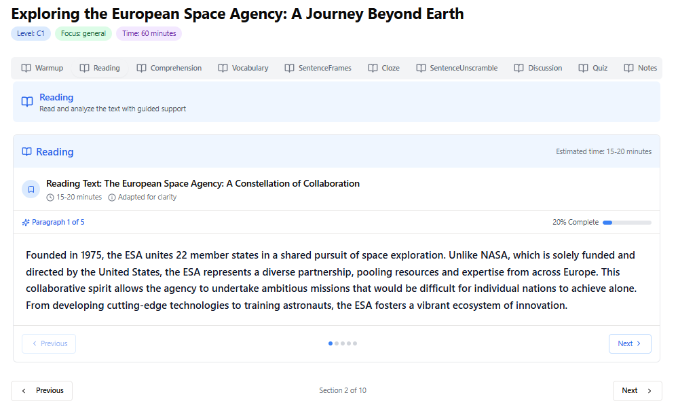Click the book icon on the Notes tab
Viewport: 678px width, 412px height.
point(628,68)
